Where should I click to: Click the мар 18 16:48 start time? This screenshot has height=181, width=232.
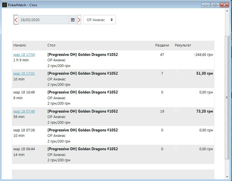pyautogui.click(x=24, y=92)
